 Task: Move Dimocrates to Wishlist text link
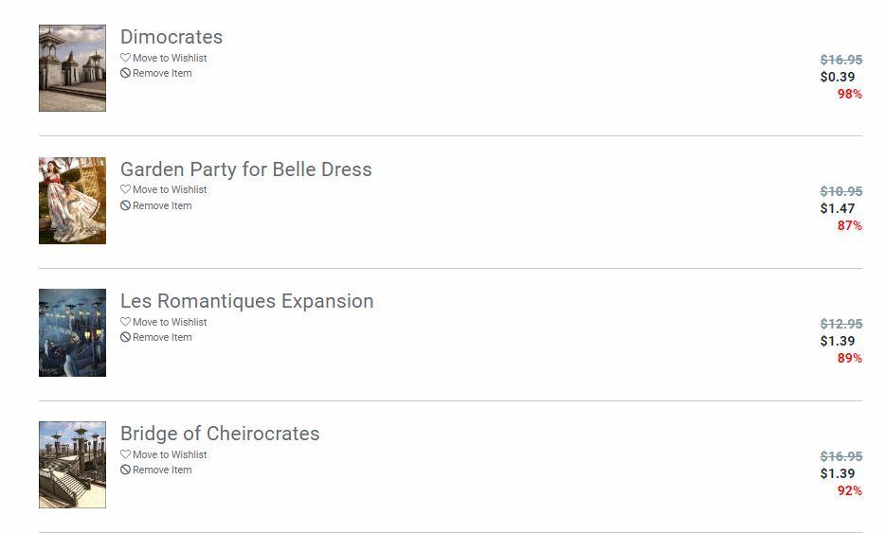(170, 58)
